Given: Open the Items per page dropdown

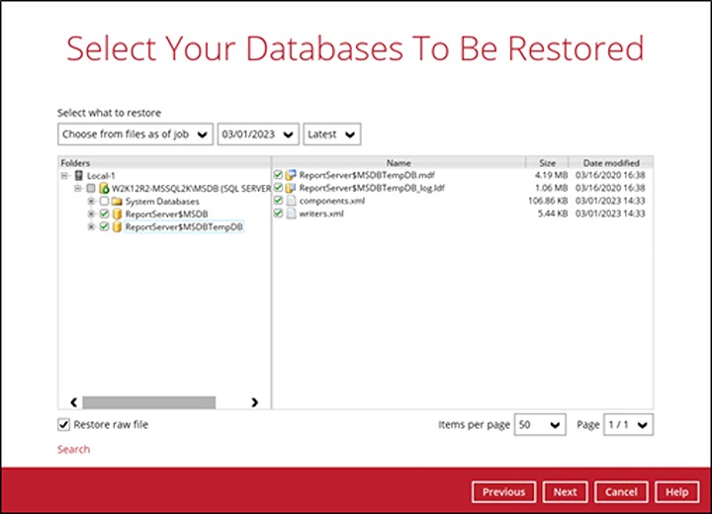Looking at the screenshot, I should tap(540, 424).
